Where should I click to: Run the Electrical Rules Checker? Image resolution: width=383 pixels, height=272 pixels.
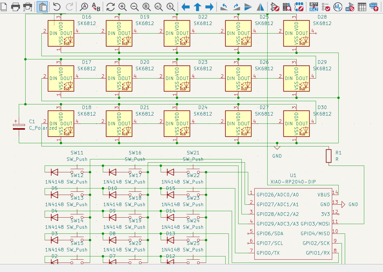click(326, 6)
